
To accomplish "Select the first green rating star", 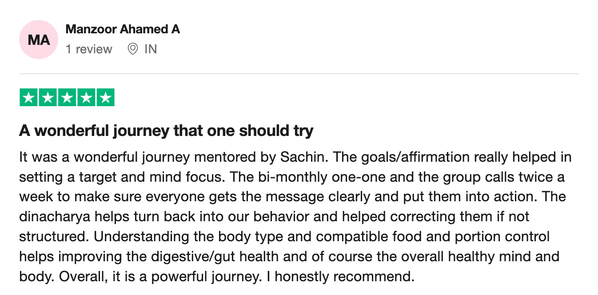I will [x=29, y=98].
